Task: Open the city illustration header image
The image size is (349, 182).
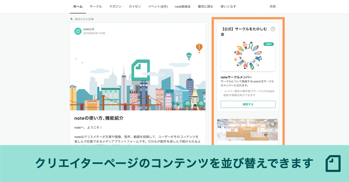Action: [x=138, y=75]
